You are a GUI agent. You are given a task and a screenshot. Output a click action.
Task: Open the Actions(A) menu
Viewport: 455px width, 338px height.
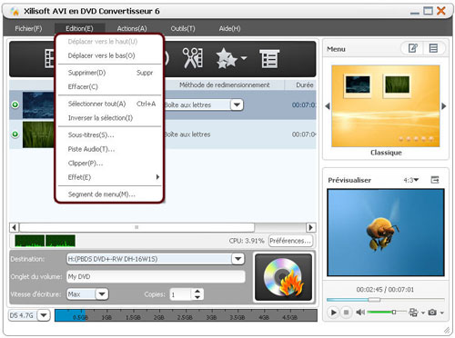[132, 28]
